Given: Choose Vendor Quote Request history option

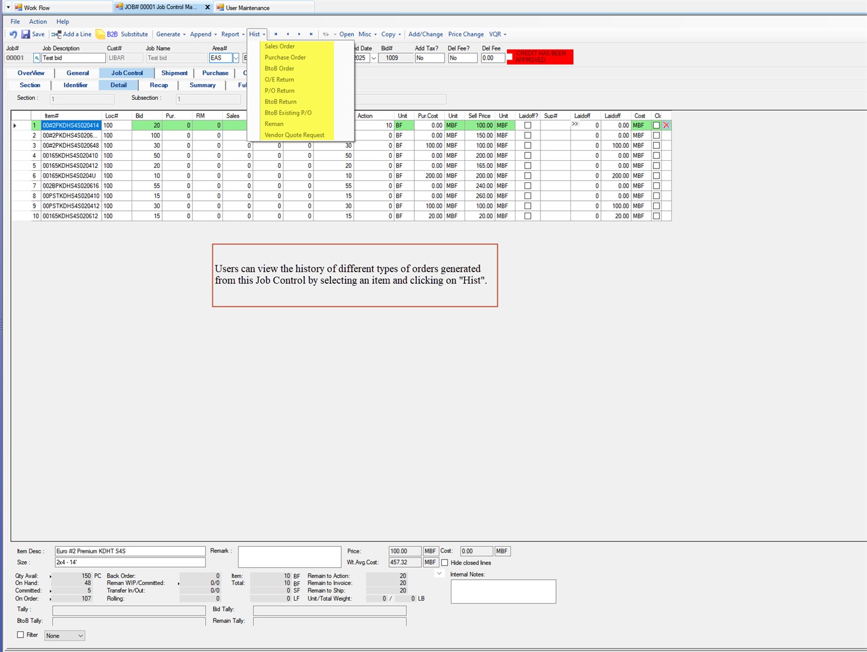Looking at the screenshot, I should (294, 135).
